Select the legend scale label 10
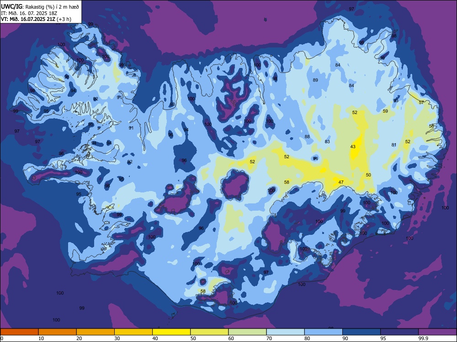This screenshot has height=342, width=457. click(x=41, y=338)
